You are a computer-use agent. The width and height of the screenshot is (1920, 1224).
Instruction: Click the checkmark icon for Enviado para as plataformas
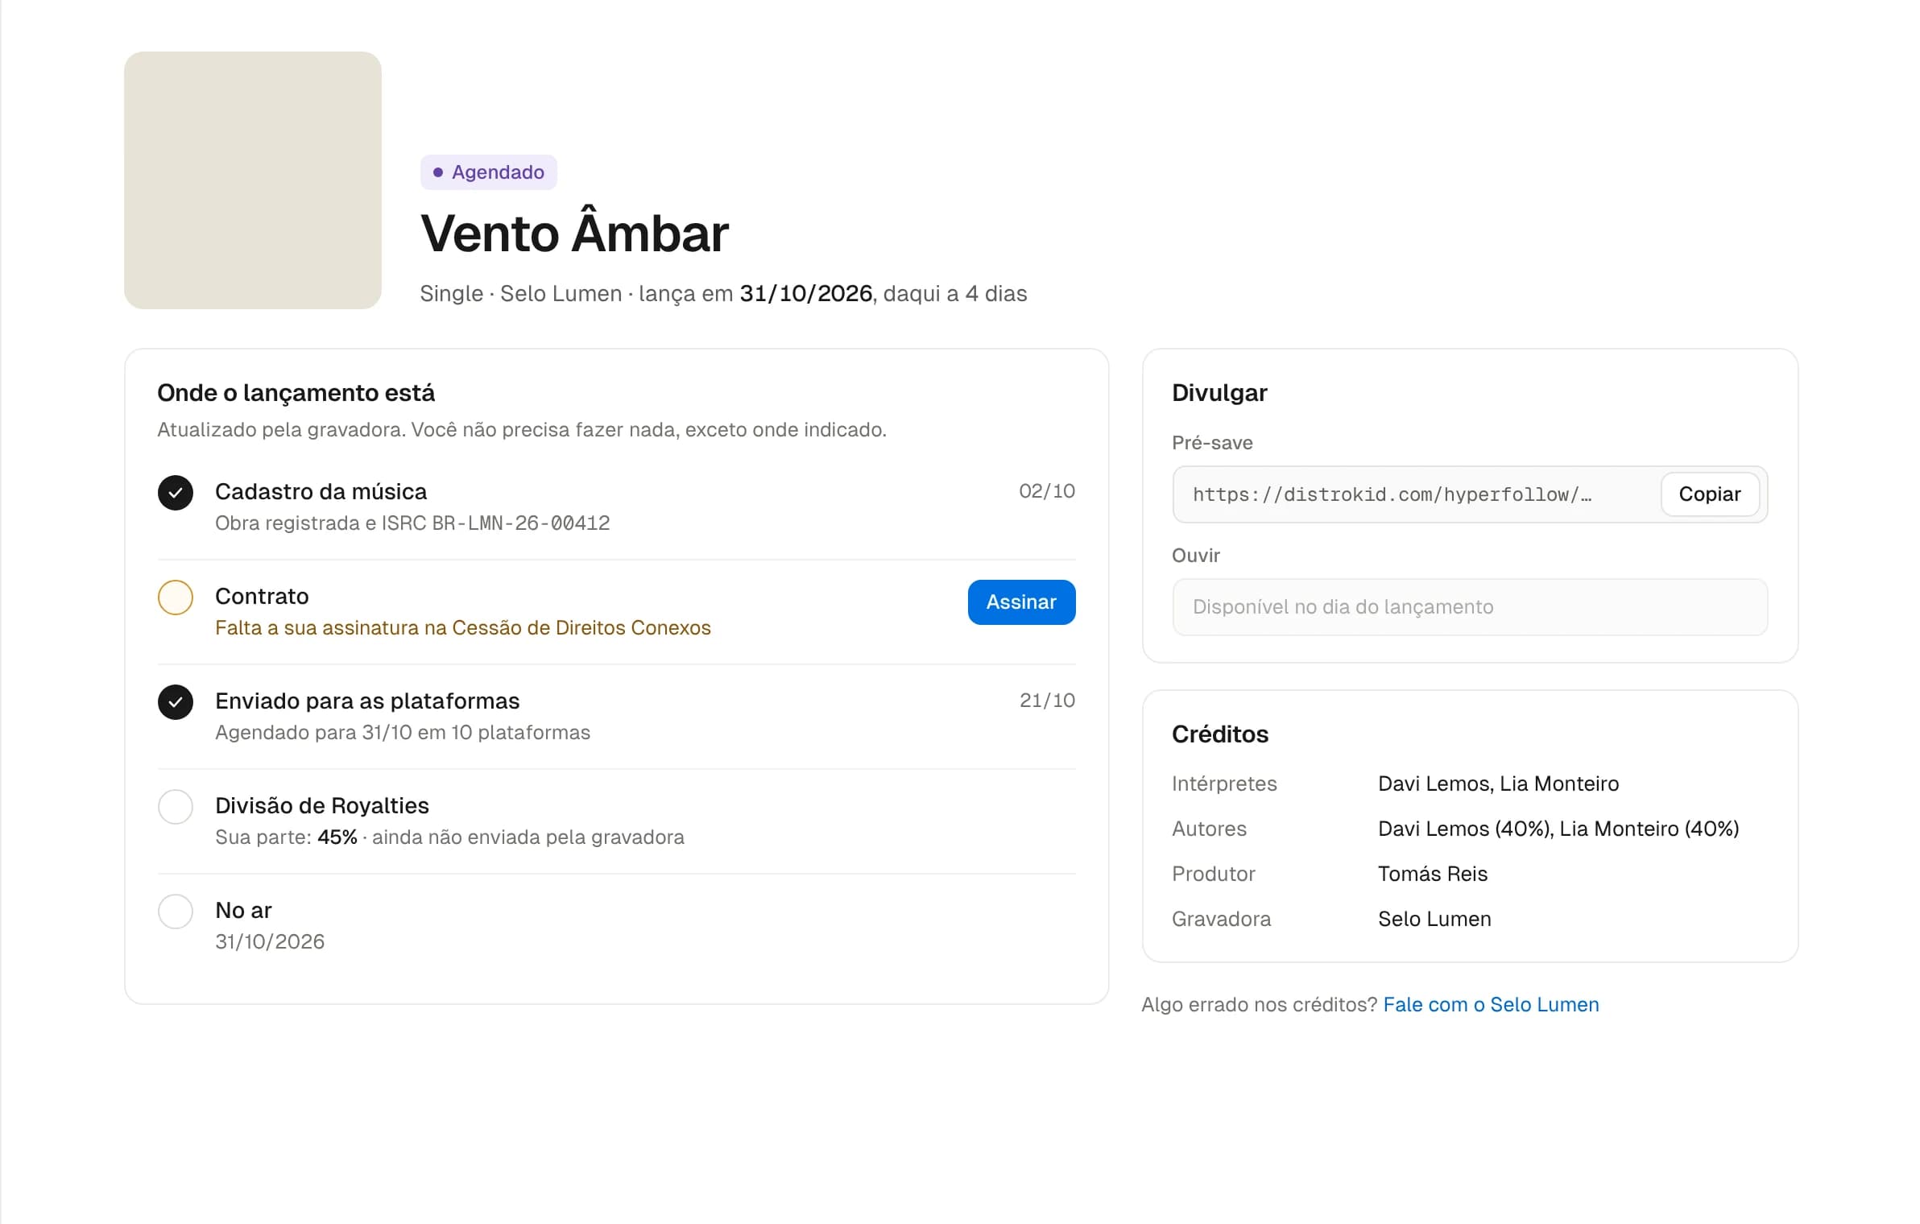click(x=176, y=702)
